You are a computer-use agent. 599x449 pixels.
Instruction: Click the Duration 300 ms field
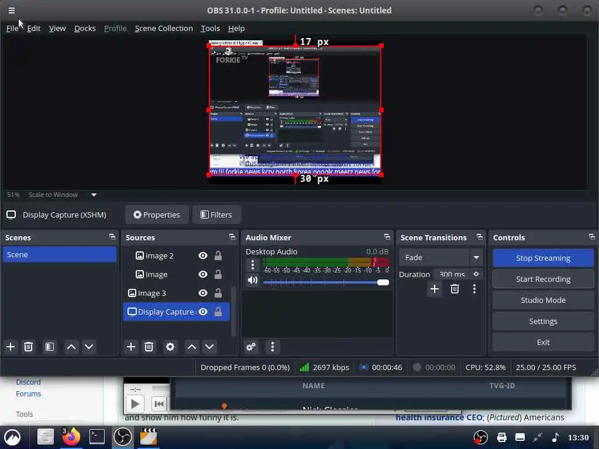(452, 274)
